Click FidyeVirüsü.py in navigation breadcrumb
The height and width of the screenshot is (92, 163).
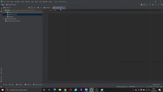coord(11,5)
